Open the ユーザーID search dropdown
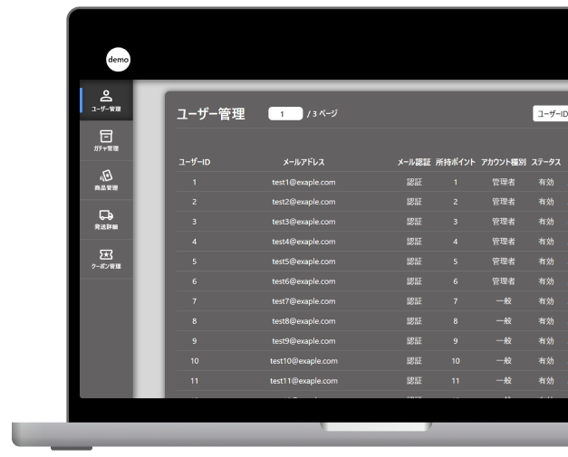The width and height of the screenshot is (568, 457). (x=550, y=114)
